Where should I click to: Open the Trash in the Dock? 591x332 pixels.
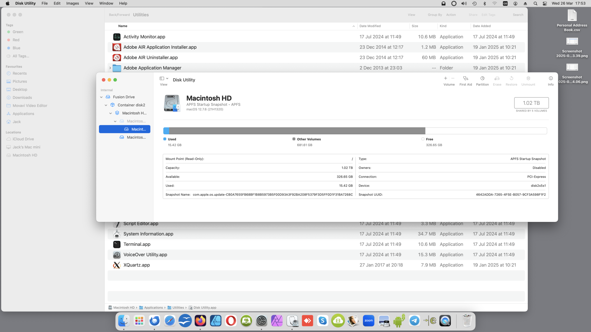(467, 321)
